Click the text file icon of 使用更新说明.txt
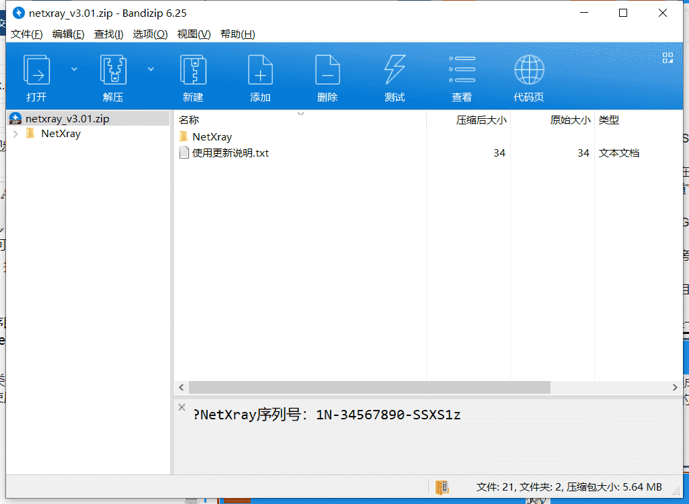Screen dimensions: 689x504 pos(184,153)
